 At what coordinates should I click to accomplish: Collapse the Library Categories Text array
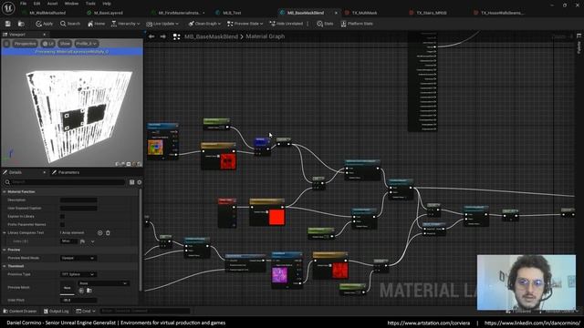coord(5,233)
